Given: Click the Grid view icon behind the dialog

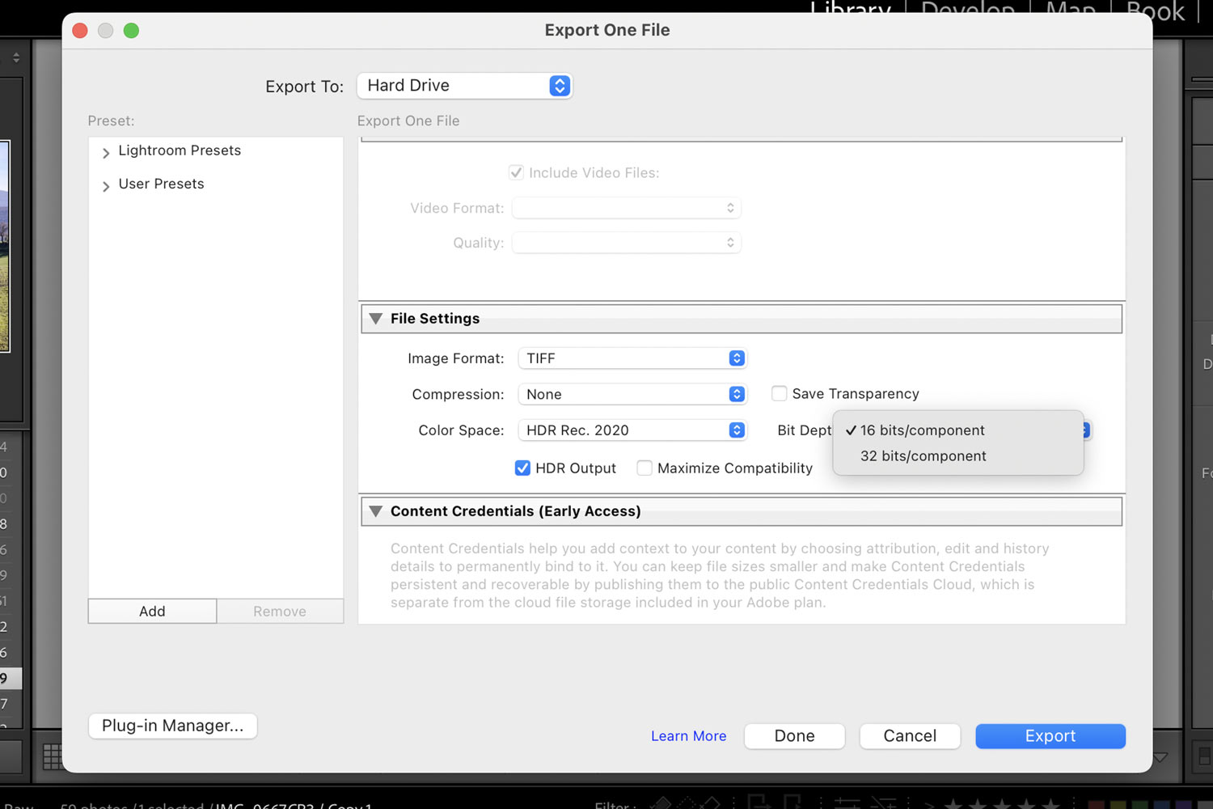Looking at the screenshot, I should tap(52, 756).
